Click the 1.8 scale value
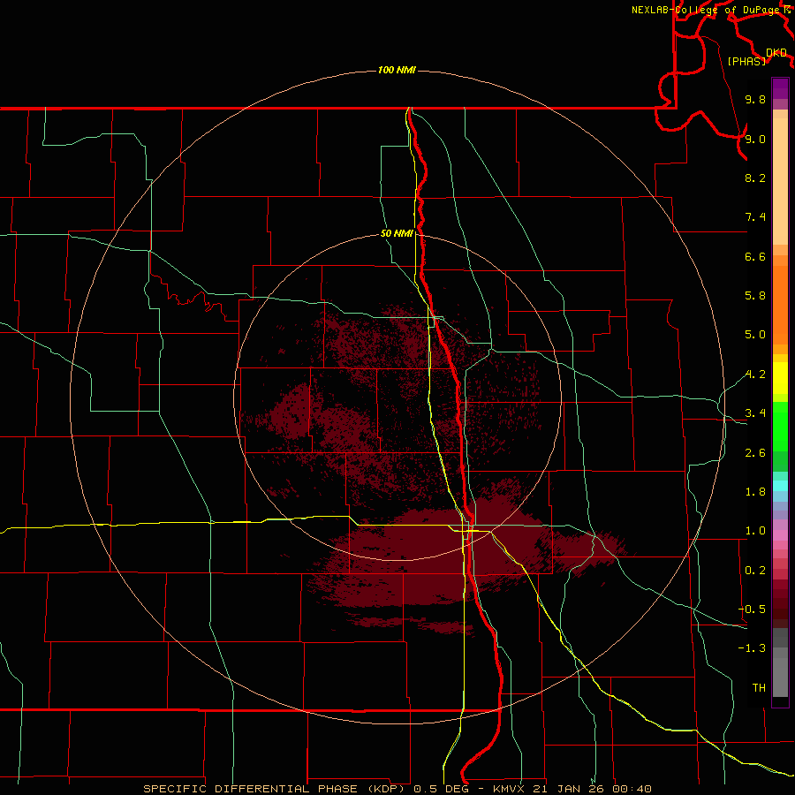This screenshot has width=795, height=795. (x=755, y=492)
